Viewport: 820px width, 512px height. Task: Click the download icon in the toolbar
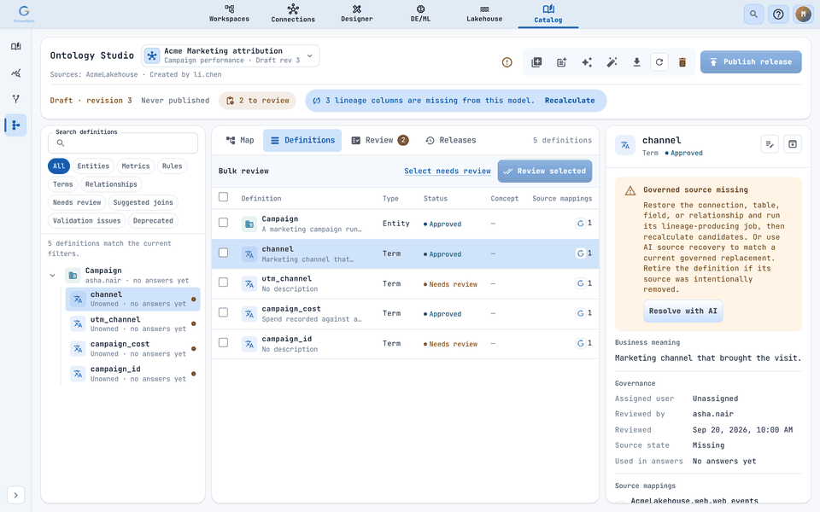636,62
